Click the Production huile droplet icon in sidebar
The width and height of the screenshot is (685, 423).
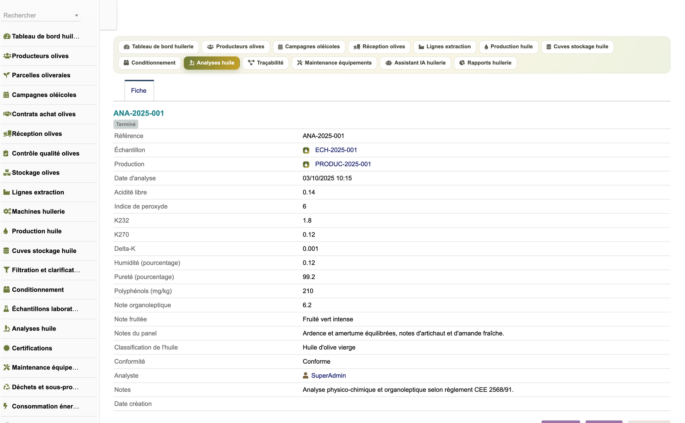6,231
